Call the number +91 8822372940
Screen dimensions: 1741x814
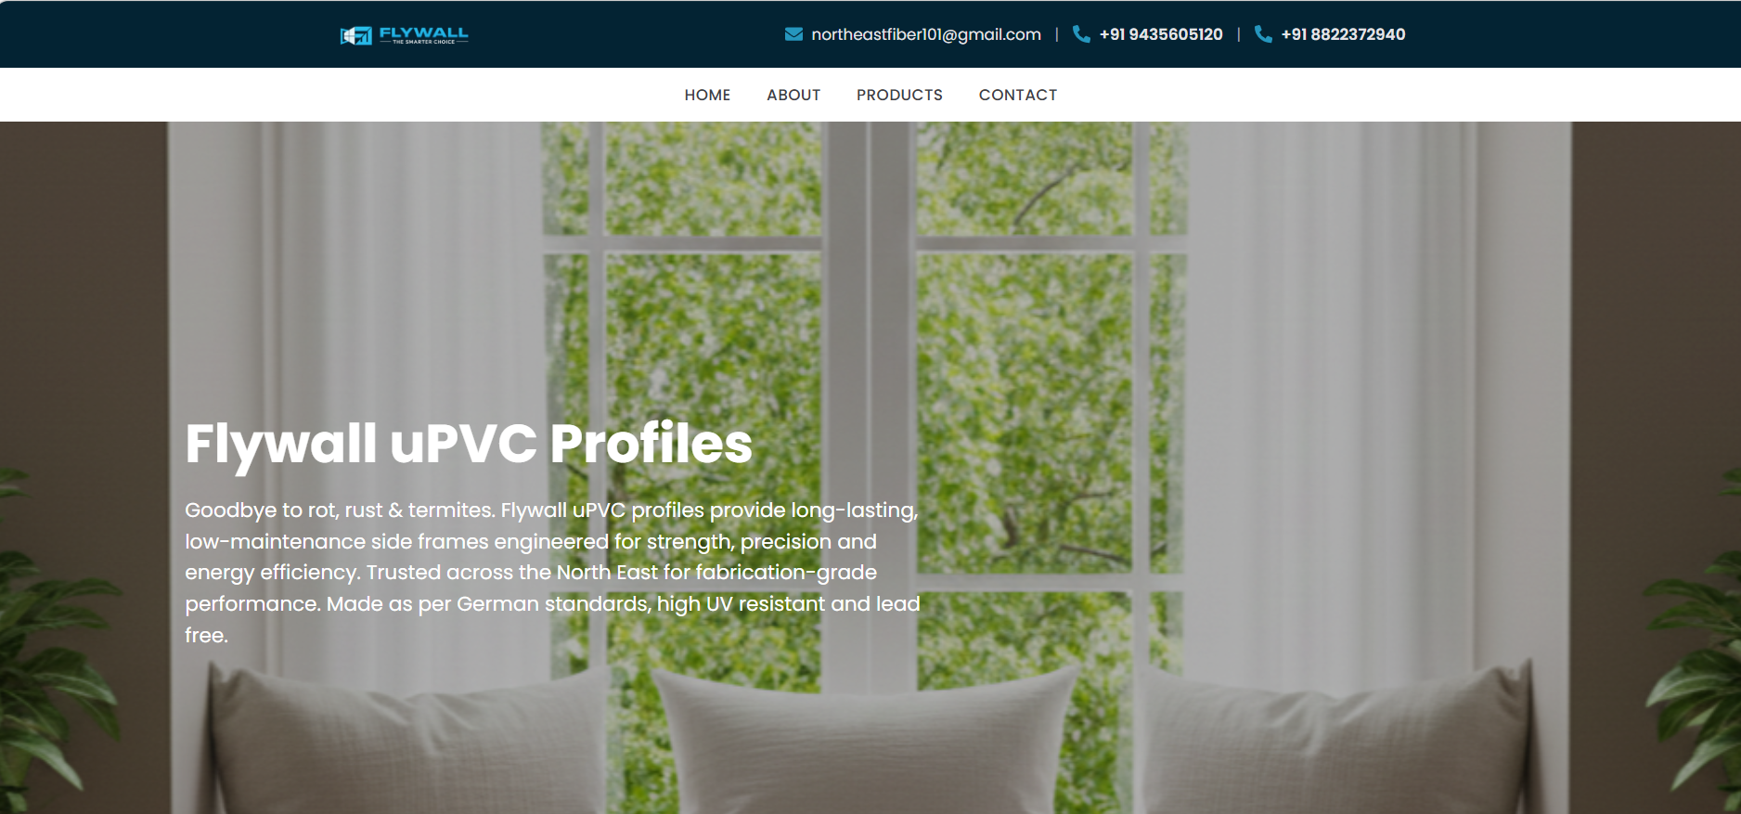point(1343,34)
